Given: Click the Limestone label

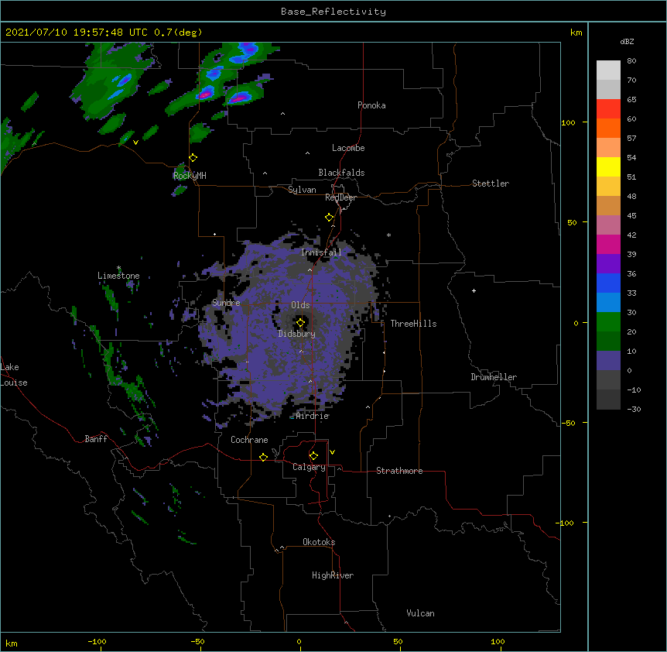Looking at the screenshot, I should 118,276.
